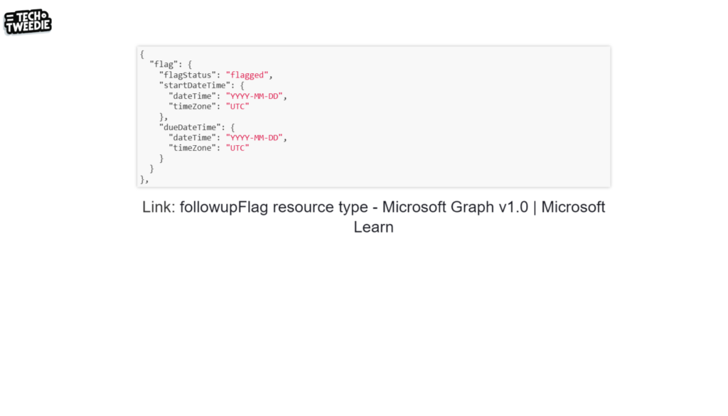Screen dimensions: 728x416
Task: Click the "Link:" label before the caption
Action: 159,207
